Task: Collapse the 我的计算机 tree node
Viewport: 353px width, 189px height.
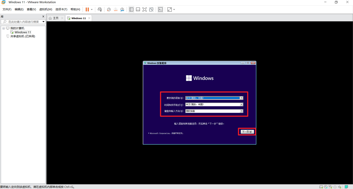Action: (4, 28)
